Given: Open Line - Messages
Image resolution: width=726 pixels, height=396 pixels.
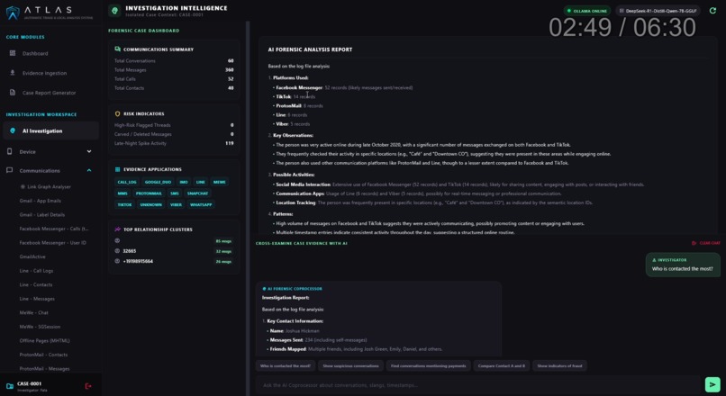Looking at the screenshot, I should coord(37,299).
